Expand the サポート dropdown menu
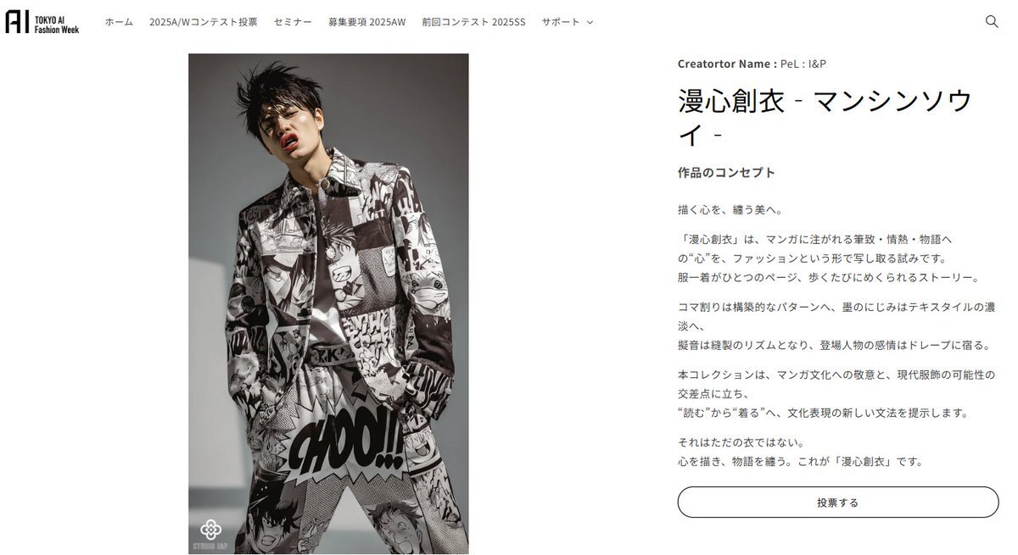This screenshot has height=555, width=1018. tap(568, 22)
